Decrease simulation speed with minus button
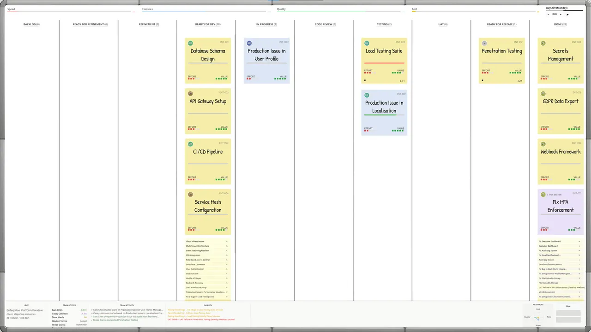 pos(549,14)
